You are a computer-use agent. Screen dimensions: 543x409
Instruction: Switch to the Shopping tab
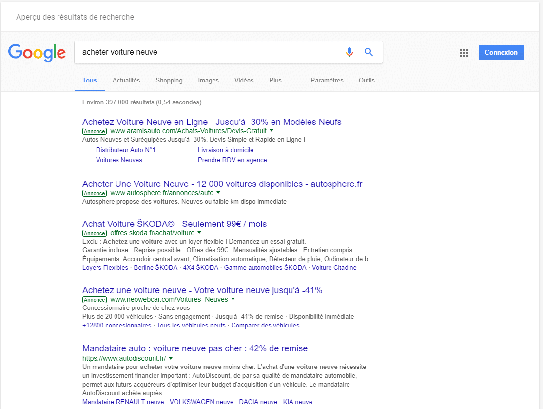pyautogui.click(x=169, y=81)
